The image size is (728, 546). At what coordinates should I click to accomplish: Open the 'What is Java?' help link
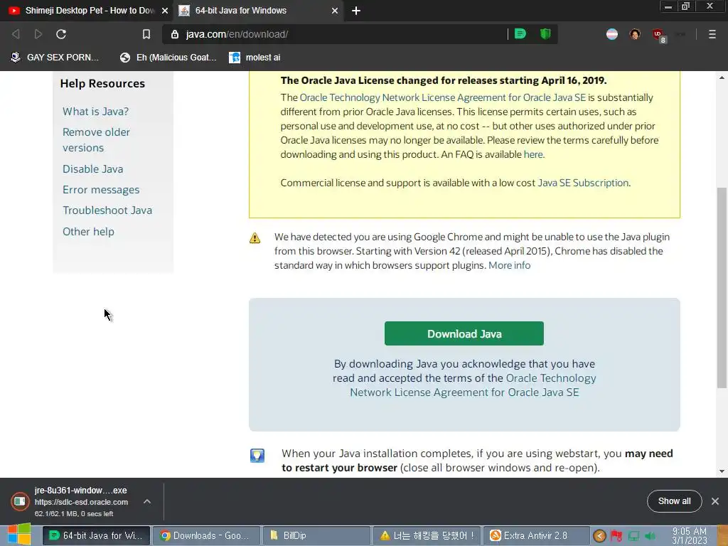pos(96,112)
